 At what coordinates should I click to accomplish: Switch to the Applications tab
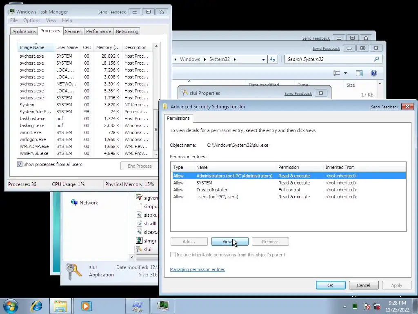coord(24,31)
